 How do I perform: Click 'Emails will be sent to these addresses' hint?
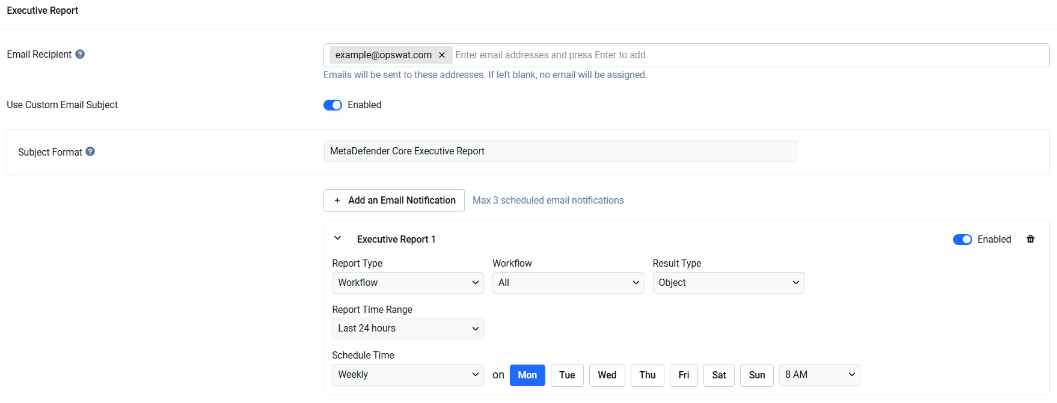pyautogui.click(x=485, y=75)
